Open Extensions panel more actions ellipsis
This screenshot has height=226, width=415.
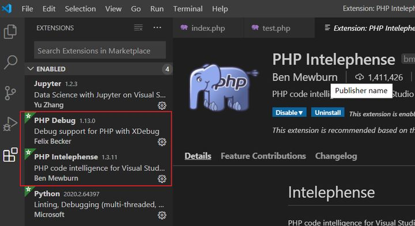click(157, 28)
